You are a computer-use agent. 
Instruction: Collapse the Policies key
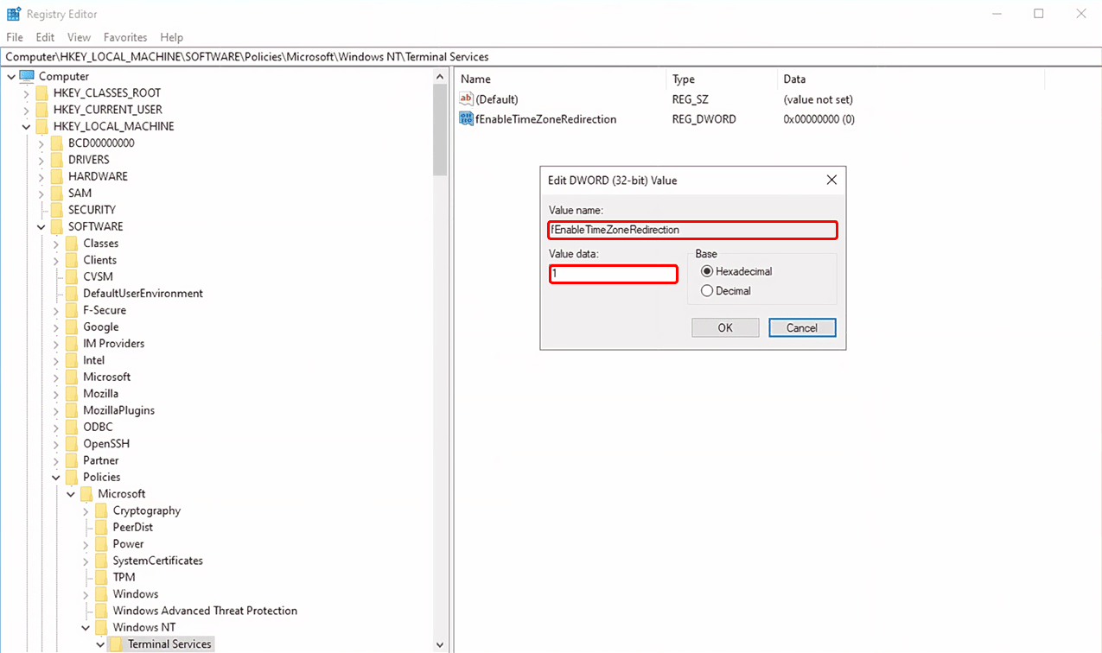coord(56,478)
